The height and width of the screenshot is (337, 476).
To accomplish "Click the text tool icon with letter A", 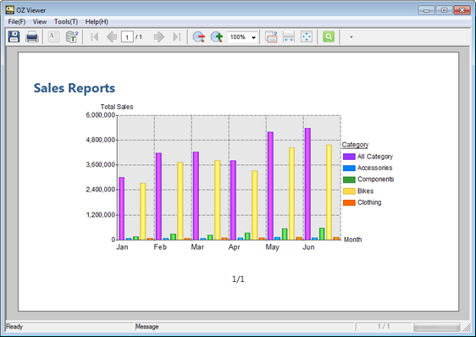I will click(x=53, y=36).
